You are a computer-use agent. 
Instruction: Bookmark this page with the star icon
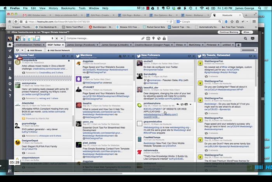232,22
